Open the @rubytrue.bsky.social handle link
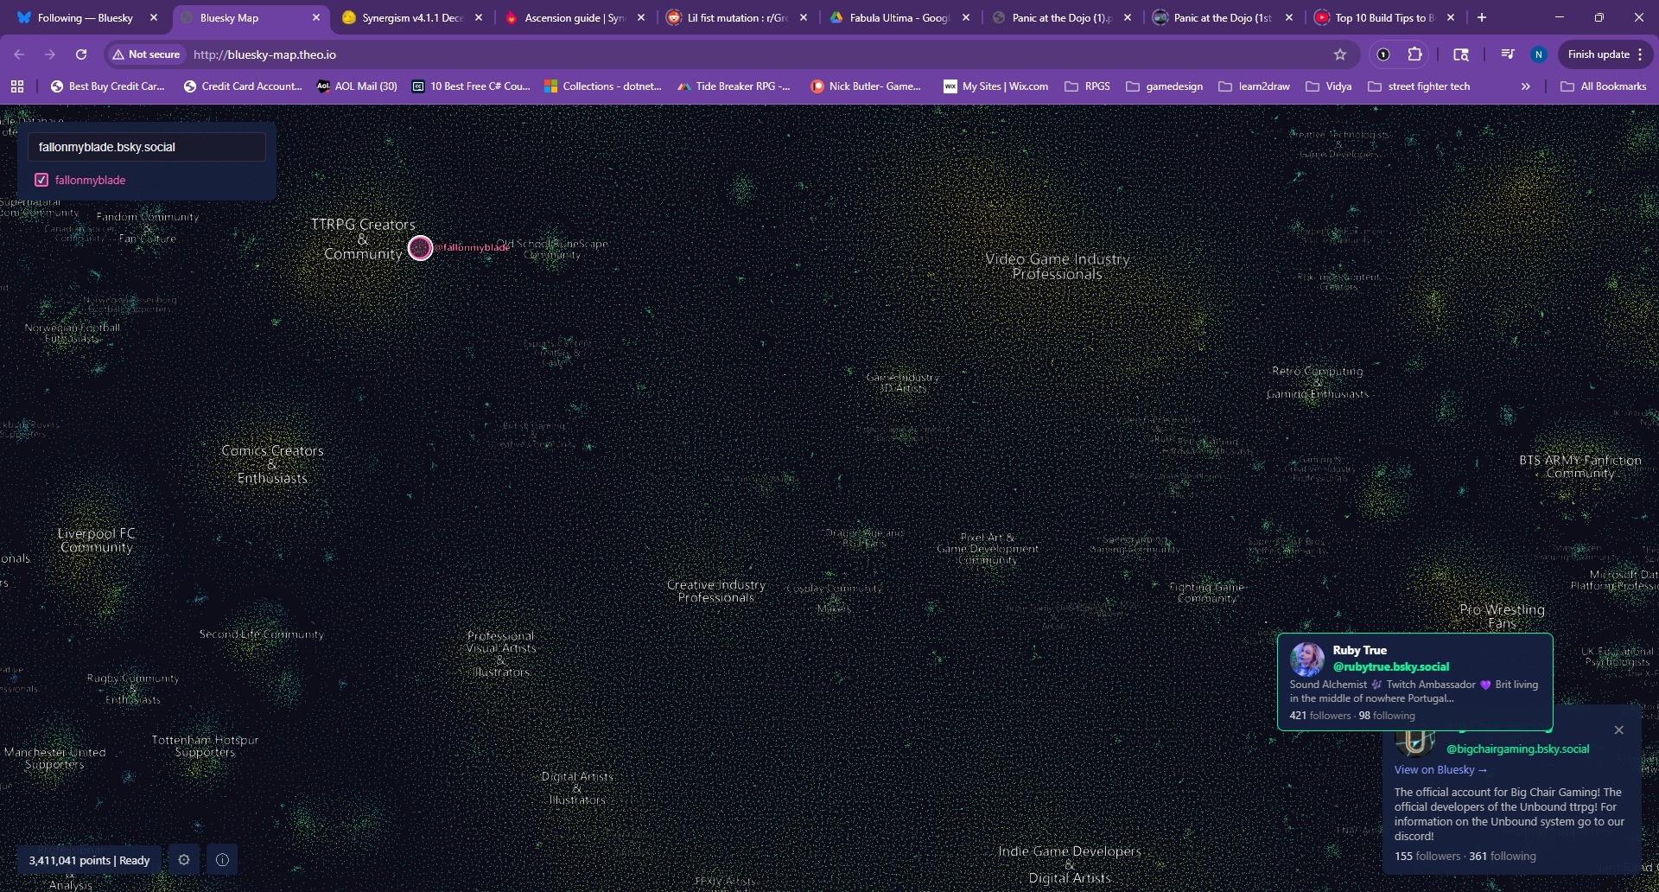 (1390, 666)
